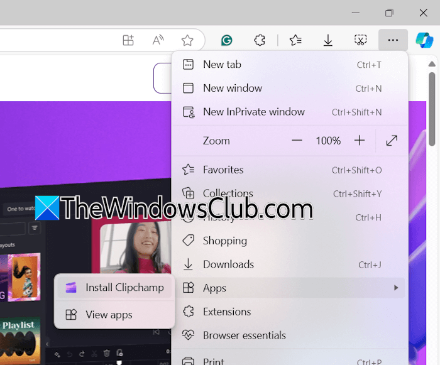Image resolution: width=440 pixels, height=365 pixels.
Task: Open the Downloads arrow in toolbar
Action: pyautogui.click(x=327, y=40)
